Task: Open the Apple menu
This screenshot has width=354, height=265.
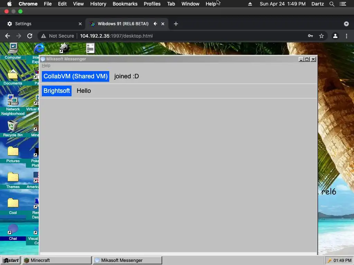Action: tap(9, 4)
